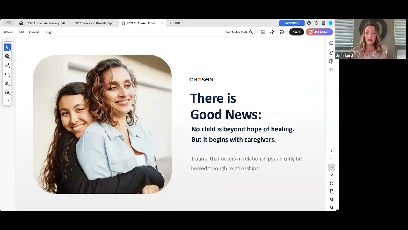Viewport: 408px width, 230px height.
Task: Switch to 2023 Salary and Benefits tab
Action: (x=96, y=23)
